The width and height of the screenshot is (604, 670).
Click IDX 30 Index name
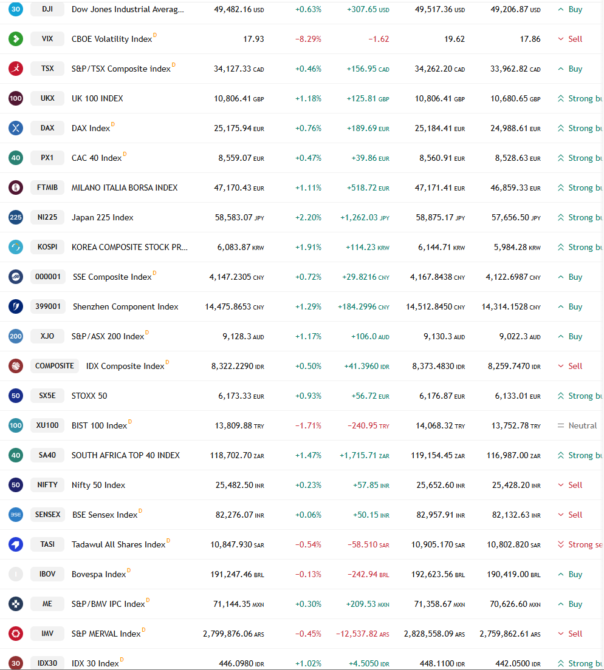click(x=95, y=663)
